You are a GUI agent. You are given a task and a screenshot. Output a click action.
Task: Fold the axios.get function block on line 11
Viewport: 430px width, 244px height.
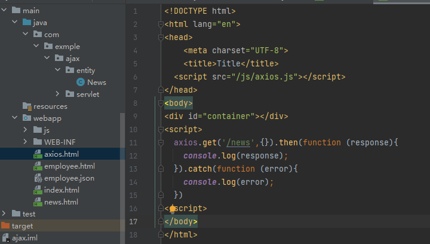[x=160, y=143]
